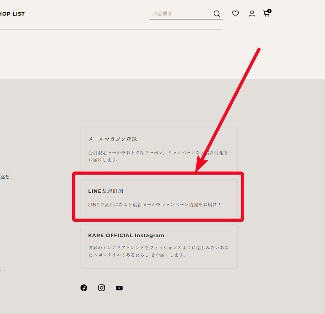The height and width of the screenshot is (314, 325).
Task: Open the YouTube social icon
Action: click(x=119, y=288)
